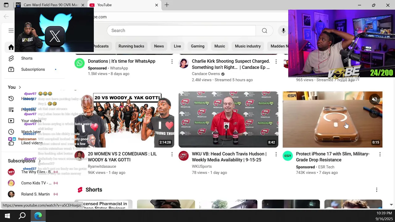Screen dimensions: 395x222
Task: Open Shorts shelf more options menu
Action: pyautogui.click(x=376, y=190)
